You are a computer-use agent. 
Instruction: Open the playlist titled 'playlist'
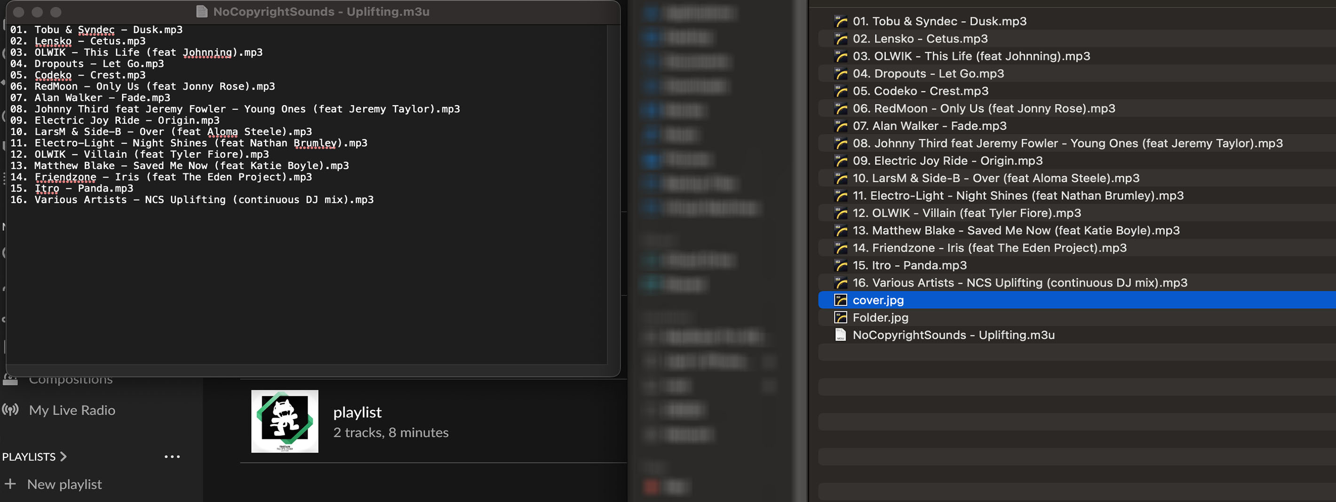pyautogui.click(x=357, y=412)
